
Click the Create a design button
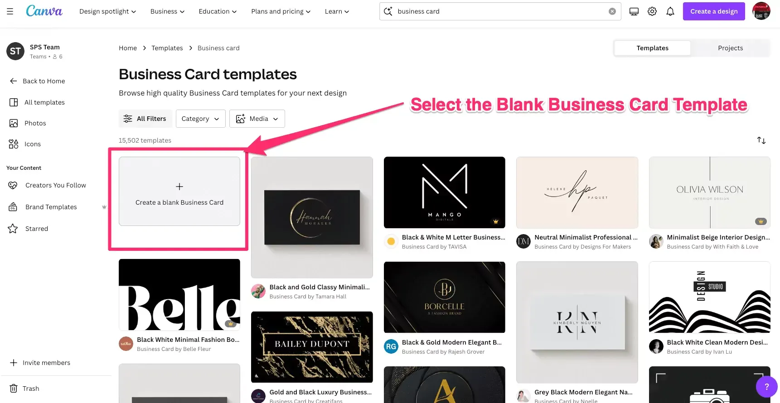[714, 11]
